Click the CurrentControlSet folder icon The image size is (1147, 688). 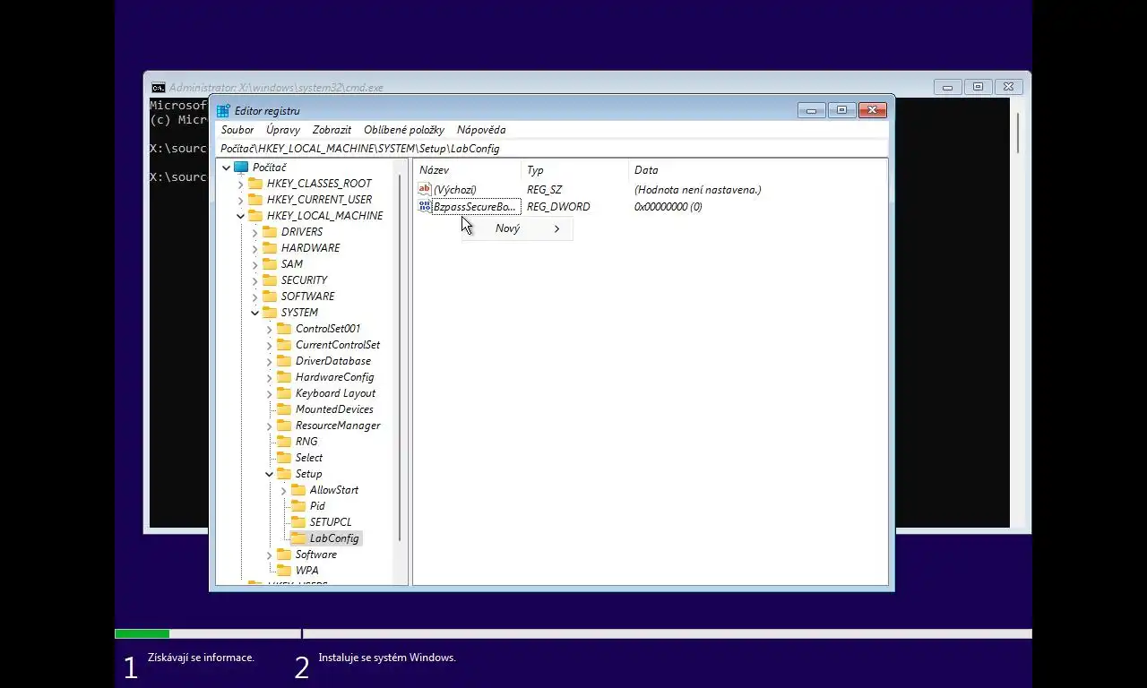click(x=284, y=345)
